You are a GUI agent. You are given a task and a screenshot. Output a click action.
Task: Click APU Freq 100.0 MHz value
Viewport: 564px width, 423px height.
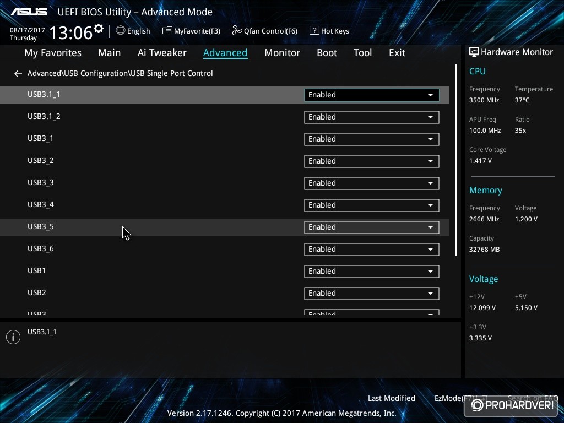coord(485,131)
